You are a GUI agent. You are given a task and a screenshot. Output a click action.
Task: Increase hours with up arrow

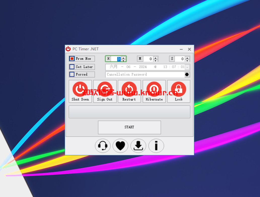(x=123, y=58)
